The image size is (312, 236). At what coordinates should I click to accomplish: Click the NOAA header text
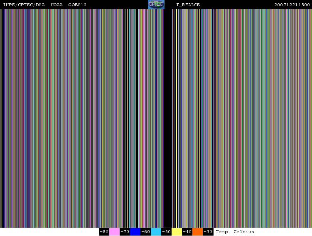pyautogui.click(x=57, y=5)
